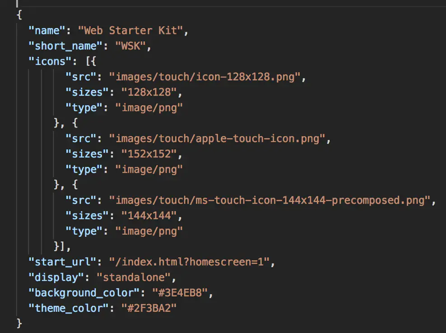This screenshot has width=446, height=333.
Task: Click the "Web Starter Kit" name value
Action: point(130,30)
